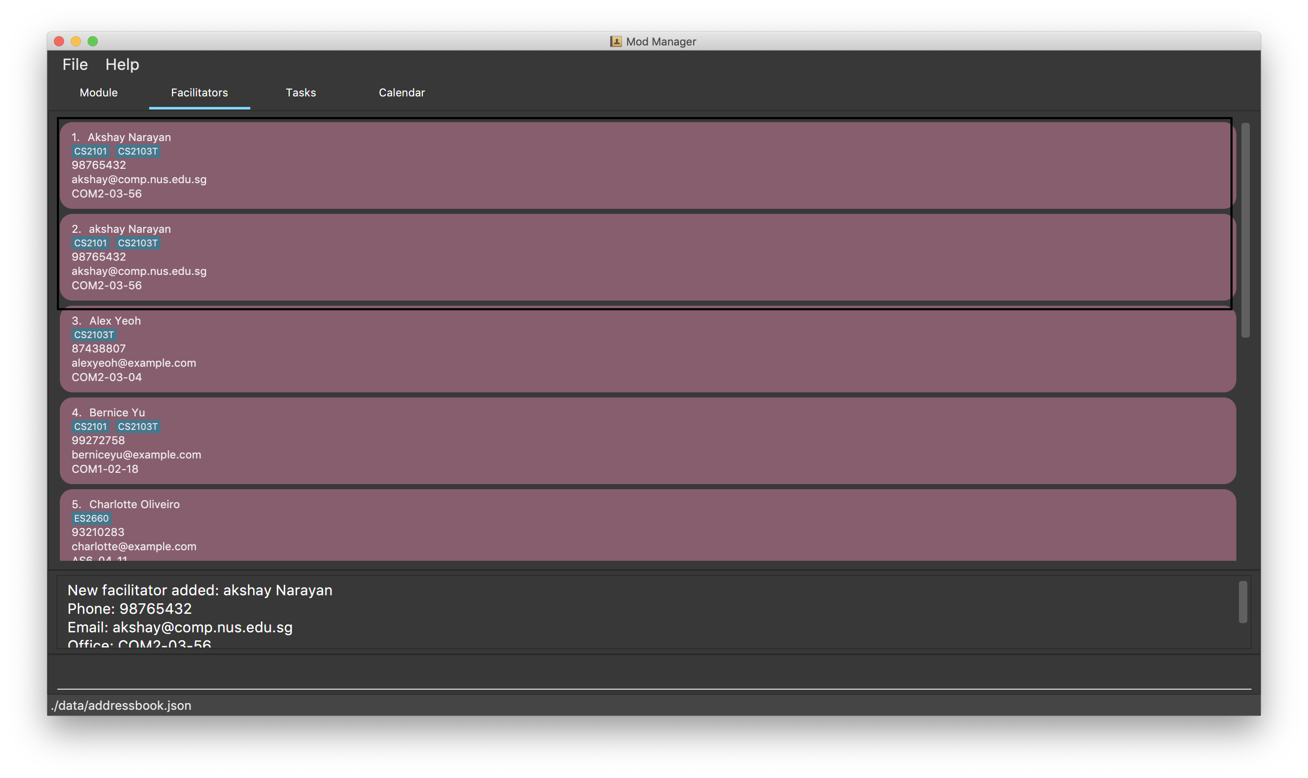Click the green maximize window button
Viewport: 1308px width, 778px height.
(x=93, y=41)
